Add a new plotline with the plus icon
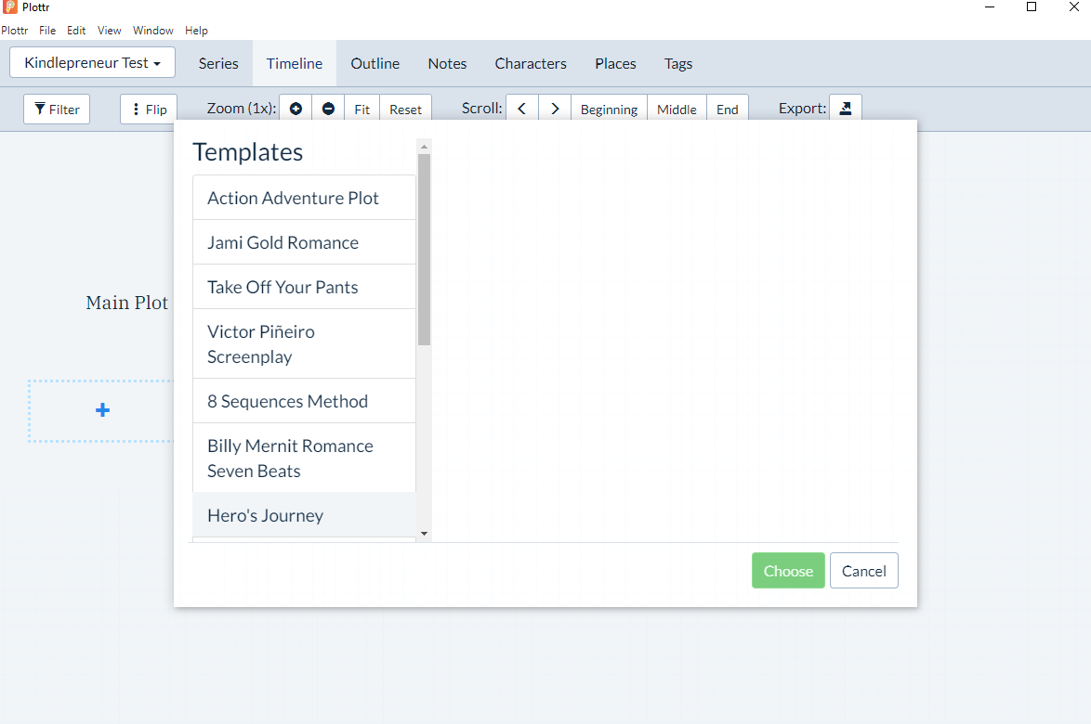This screenshot has width=1091, height=724. 102,409
